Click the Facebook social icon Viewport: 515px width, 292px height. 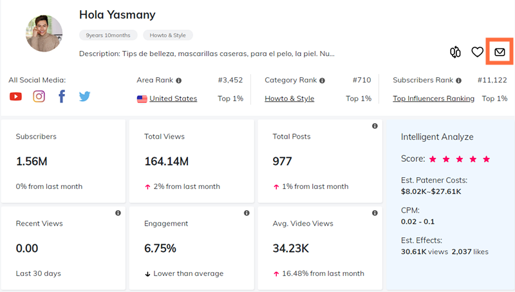[62, 97]
